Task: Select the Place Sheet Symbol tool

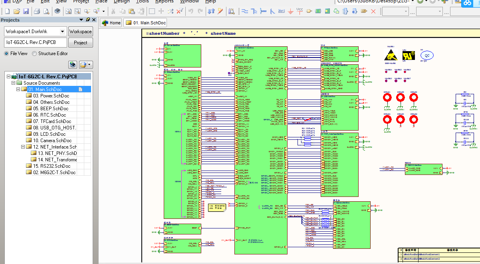Action: 318,11
